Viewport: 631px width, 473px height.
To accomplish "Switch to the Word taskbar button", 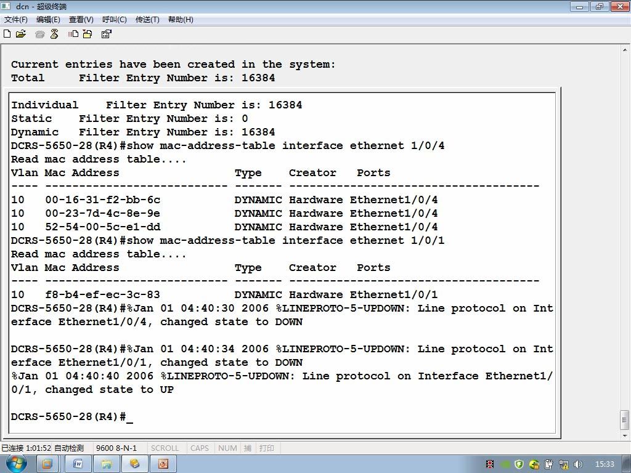I will (78, 464).
